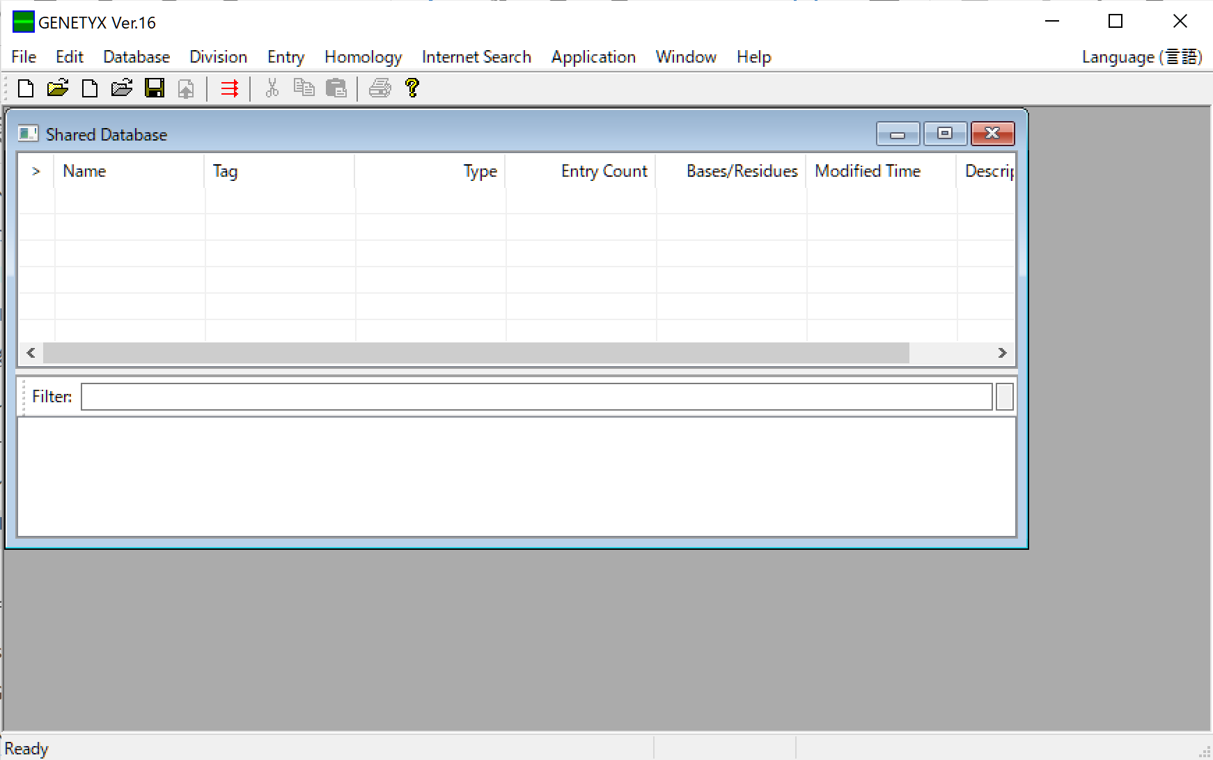Click the Cut scissors icon
The height and width of the screenshot is (760, 1213).
point(272,88)
